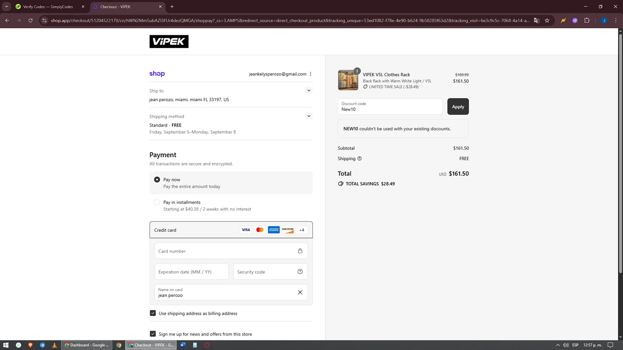Go back to previous page
The image size is (623, 350).
pos(7,20)
